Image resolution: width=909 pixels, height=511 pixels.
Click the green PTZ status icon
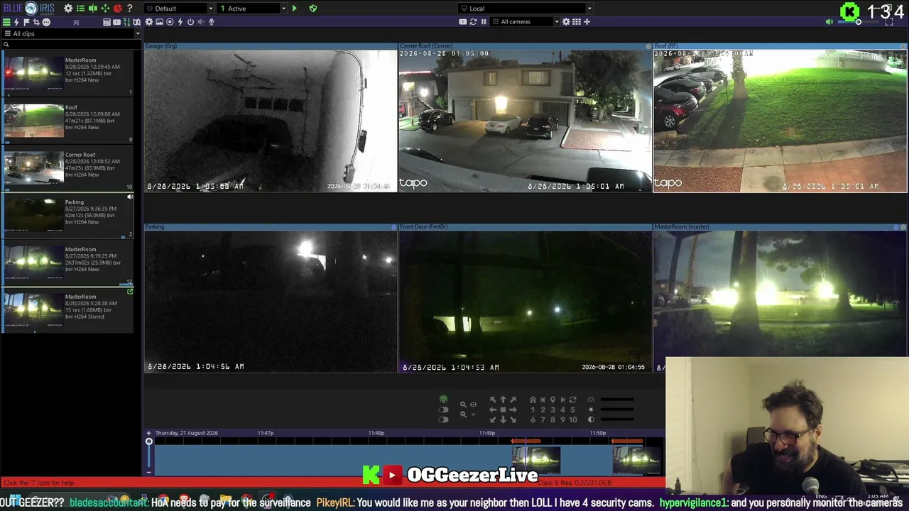[x=443, y=400]
